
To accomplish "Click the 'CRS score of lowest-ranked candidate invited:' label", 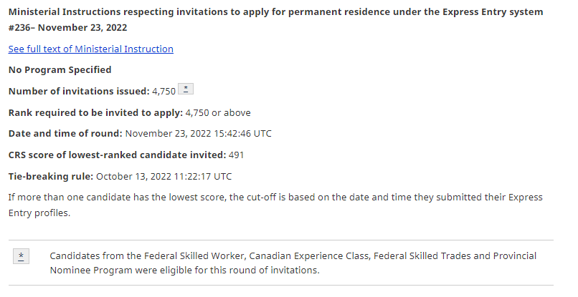I will [117, 155].
